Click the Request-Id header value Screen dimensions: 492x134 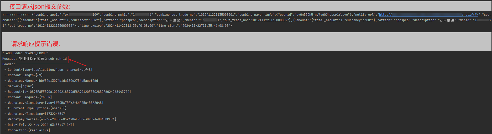click(x=80, y=92)
